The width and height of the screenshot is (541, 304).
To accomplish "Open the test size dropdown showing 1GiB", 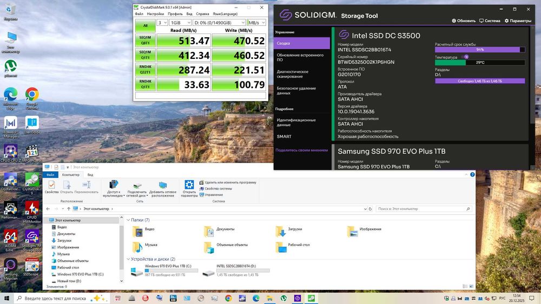I will tap(180, 22).
